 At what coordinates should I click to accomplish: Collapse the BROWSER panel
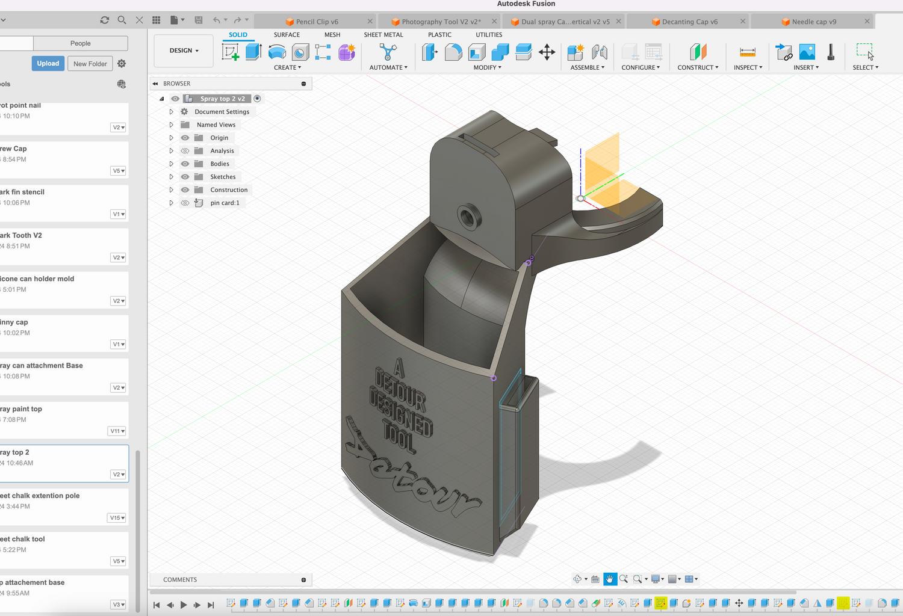[x=155, y=84]
